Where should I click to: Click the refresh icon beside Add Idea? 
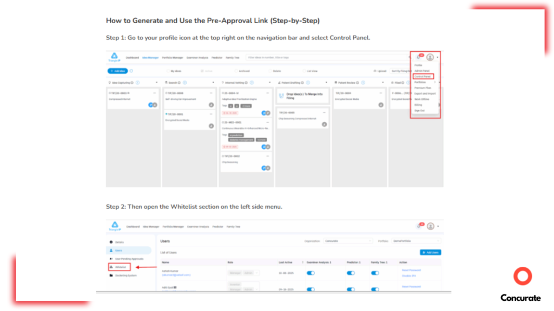pos(131,71)
